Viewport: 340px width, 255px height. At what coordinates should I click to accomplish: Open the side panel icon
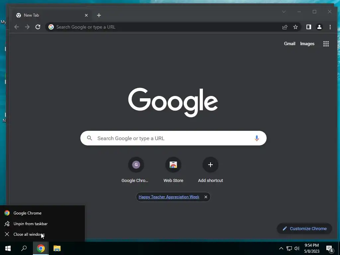[308, 27]
